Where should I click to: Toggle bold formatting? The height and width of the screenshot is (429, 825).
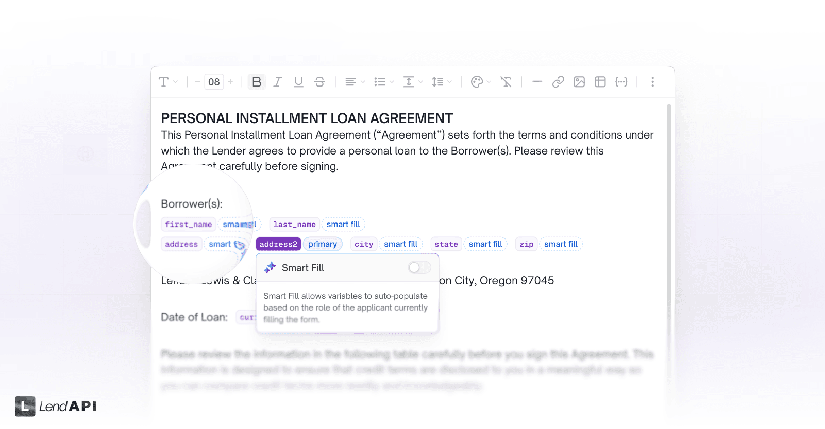pyautogui.click(x=257, y=82)
